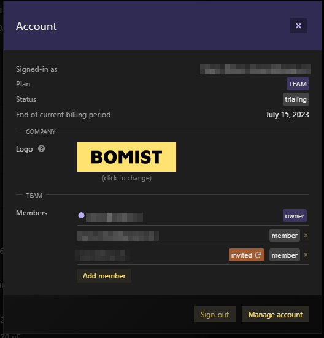This screenshot has height=338, width=324.
Task: Select the July 15, 2023 billing date
Action: click(x=287, y=115)
